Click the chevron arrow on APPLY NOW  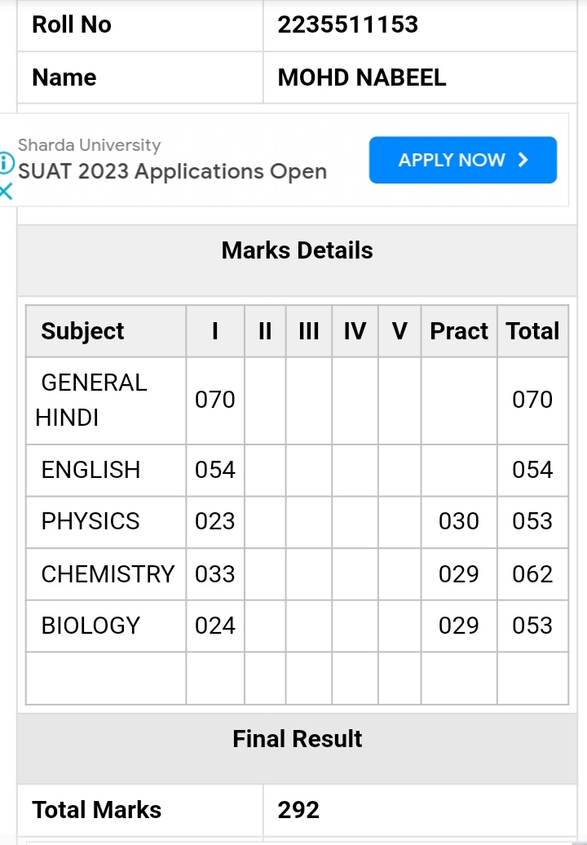(523, 160)
